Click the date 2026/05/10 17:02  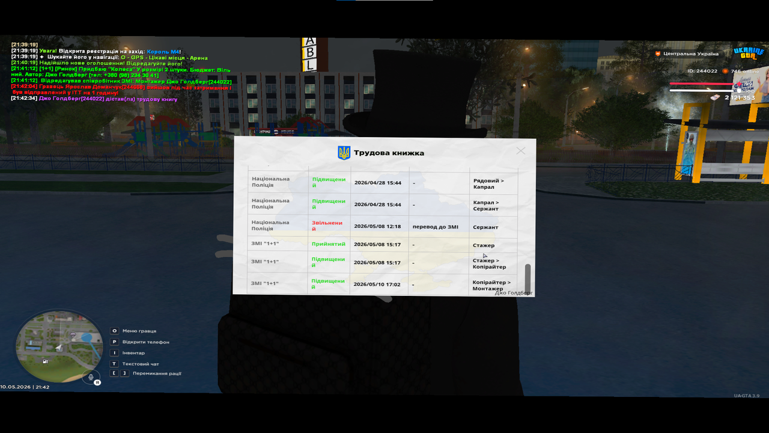point(377,284)
